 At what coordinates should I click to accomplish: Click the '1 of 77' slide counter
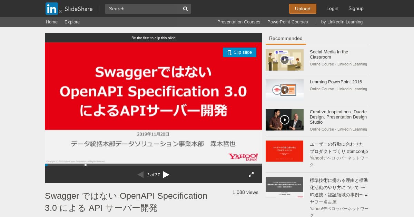click(x=153, y=175)
